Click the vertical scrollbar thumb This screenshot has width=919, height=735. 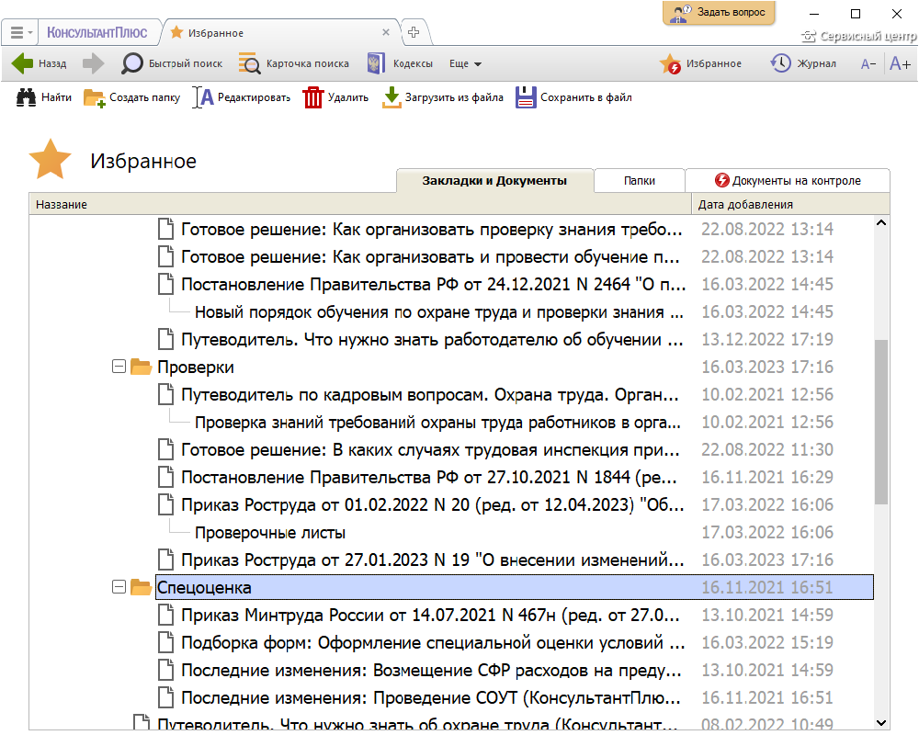tap(881, 421)
